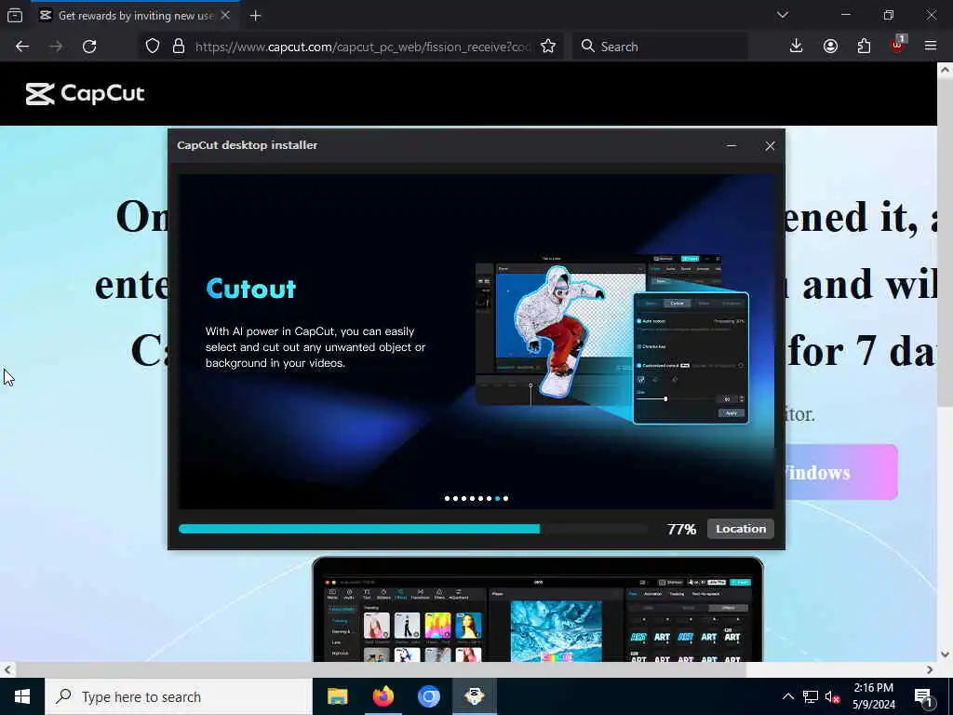Image resolution: width=953 pixels, height=715 pixels.
Task: Open File Explorer from the taskbar
Action: (337, 696)
